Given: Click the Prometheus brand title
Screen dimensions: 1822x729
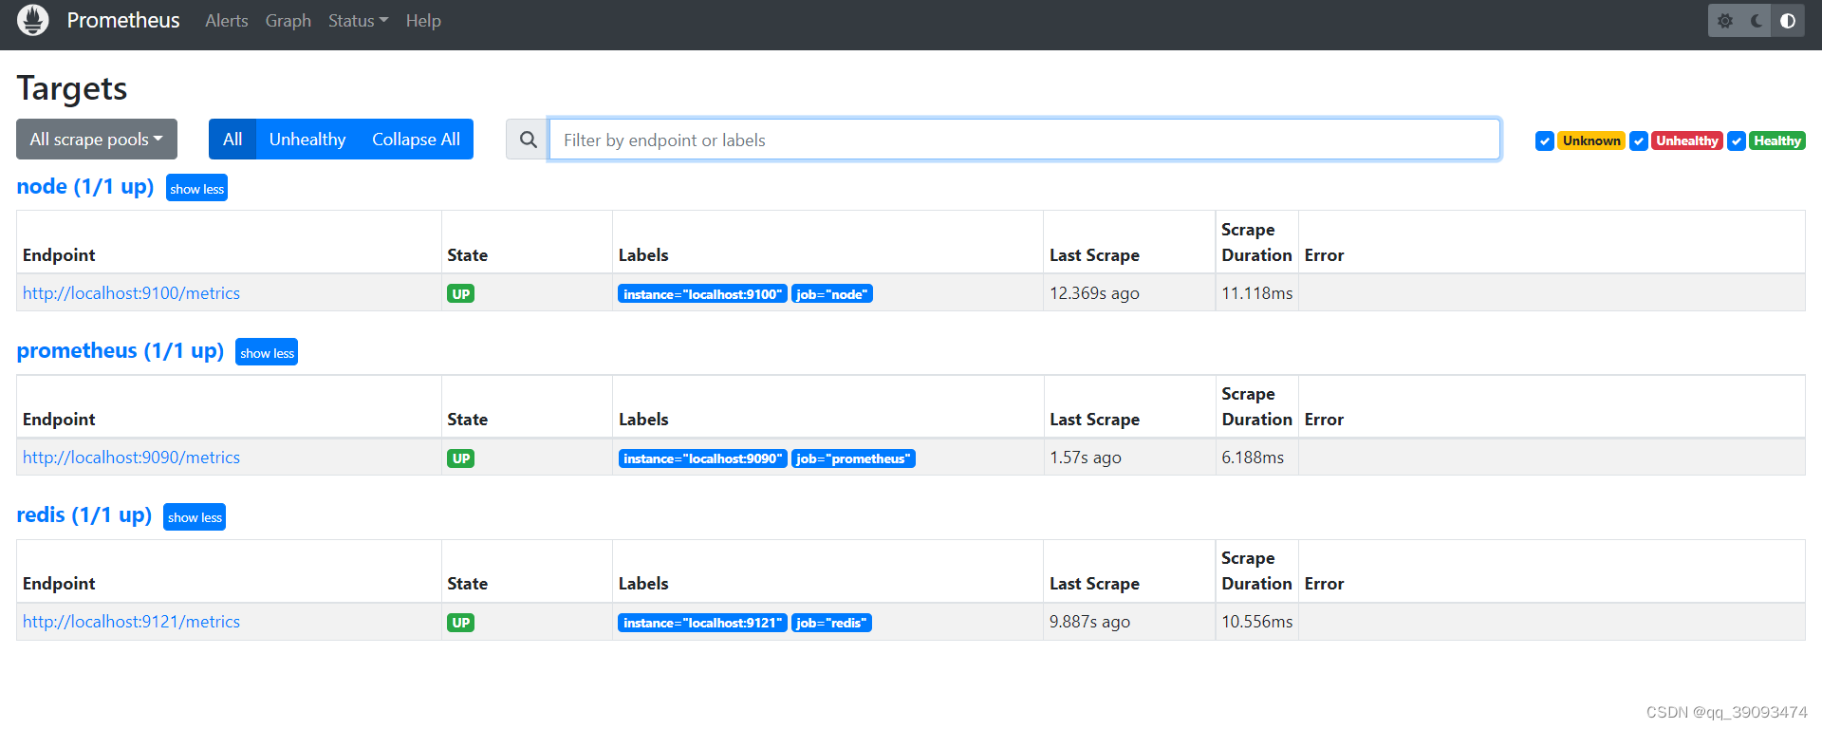Looking at the screenshot, I should (x=123, y=21).
